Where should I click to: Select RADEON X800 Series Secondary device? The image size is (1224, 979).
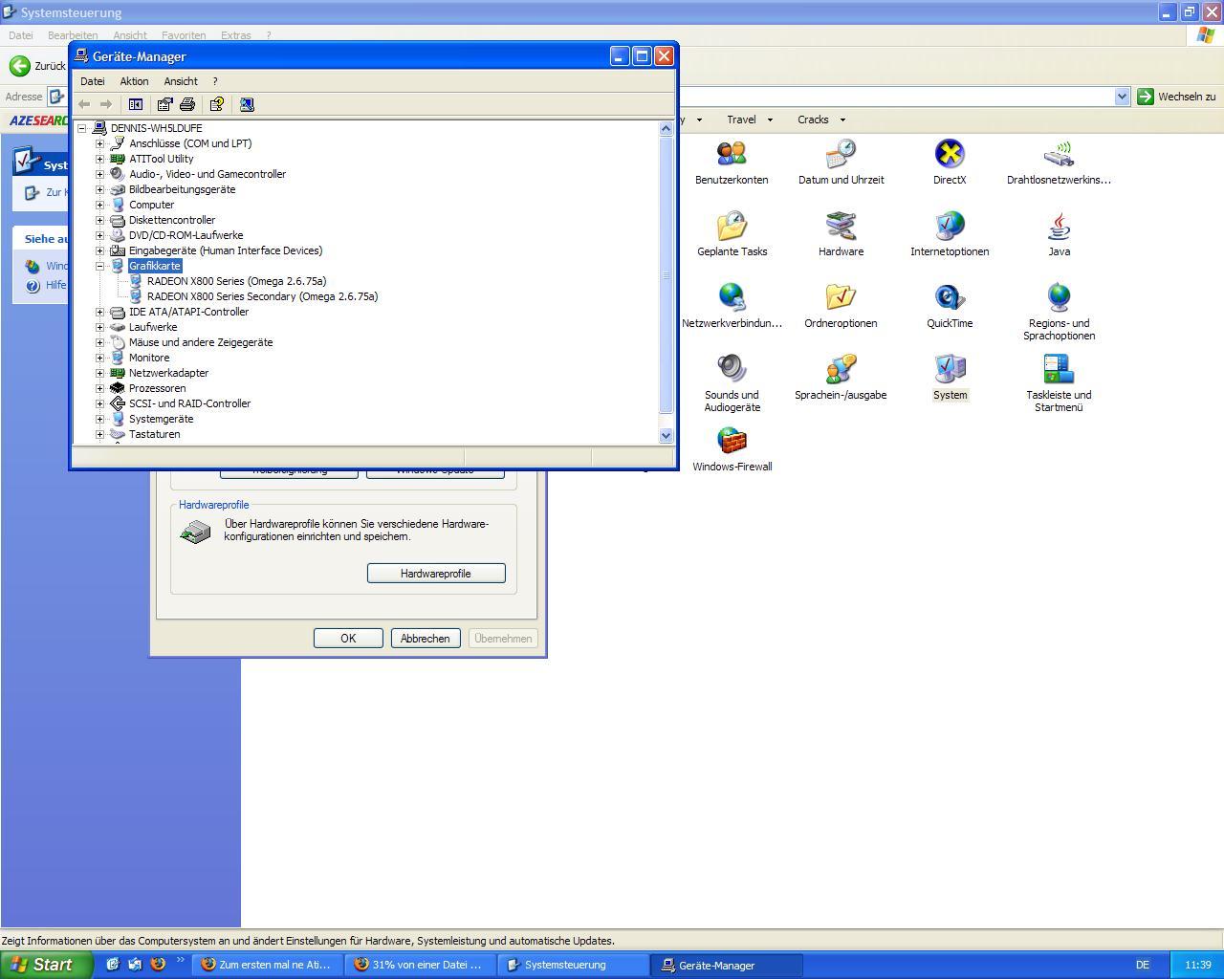tap(262, 296)
